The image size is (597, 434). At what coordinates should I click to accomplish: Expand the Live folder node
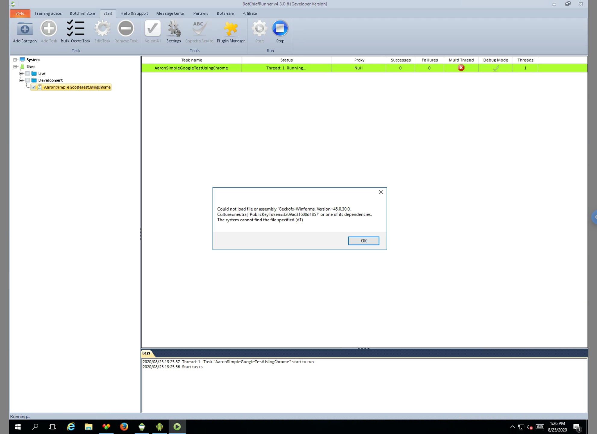pos(21,73)
